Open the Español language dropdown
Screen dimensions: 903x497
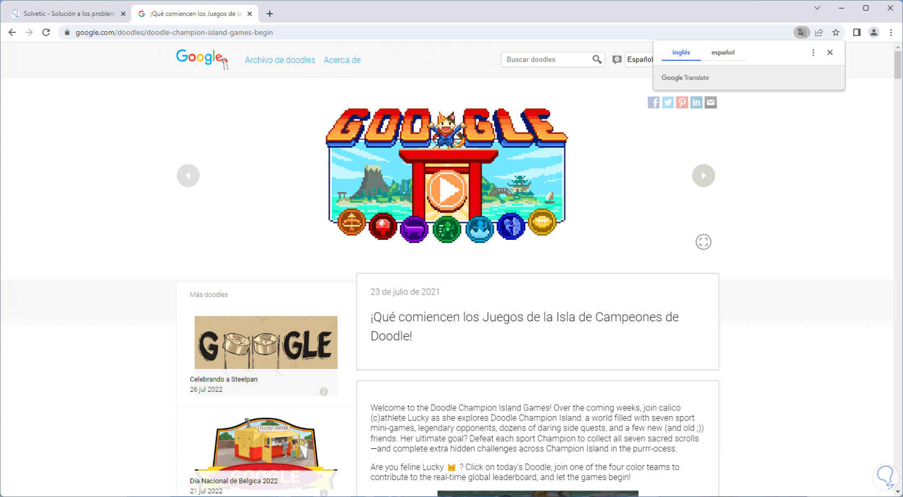point(639,60)
